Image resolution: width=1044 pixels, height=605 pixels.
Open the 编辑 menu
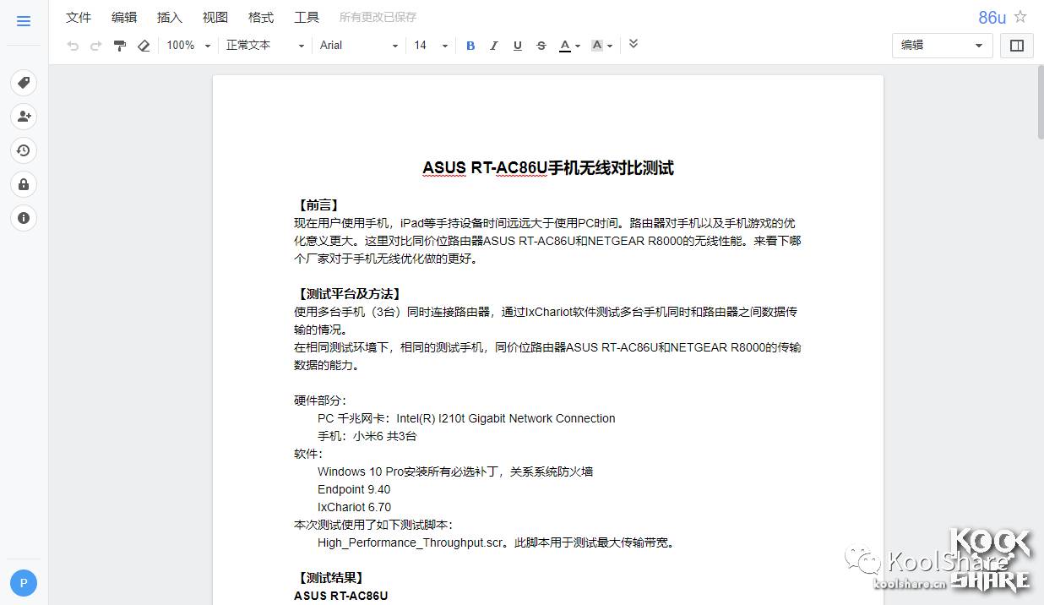click(124, 17)
